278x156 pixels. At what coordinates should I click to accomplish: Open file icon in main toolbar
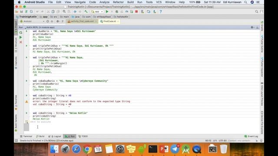(x=17, y=12)
